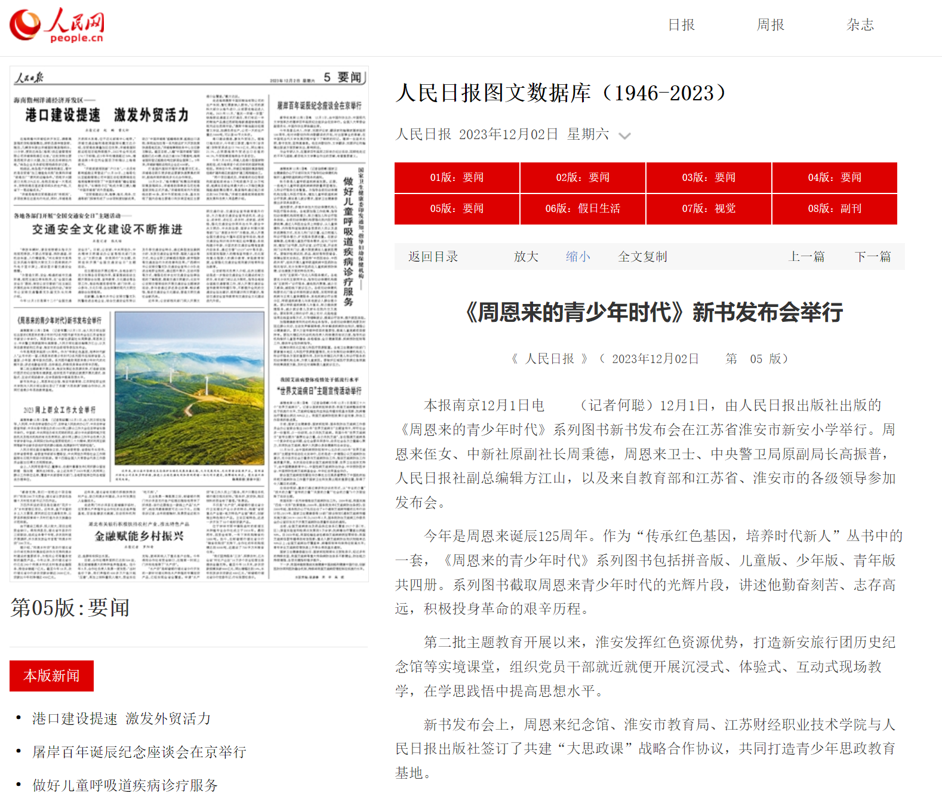Click the date text 人民日报 2023年12月02日
This screenshot has width=942, height=796.
[476, 134]
